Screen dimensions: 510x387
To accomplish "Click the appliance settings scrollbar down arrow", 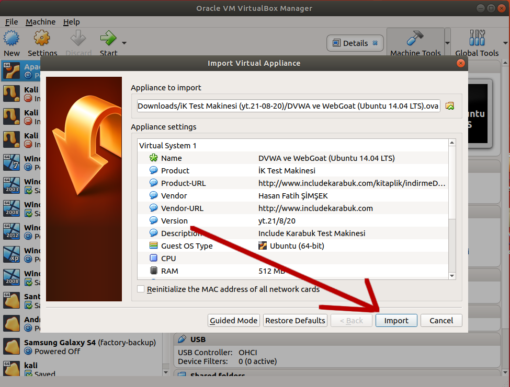I will [452, 276].
